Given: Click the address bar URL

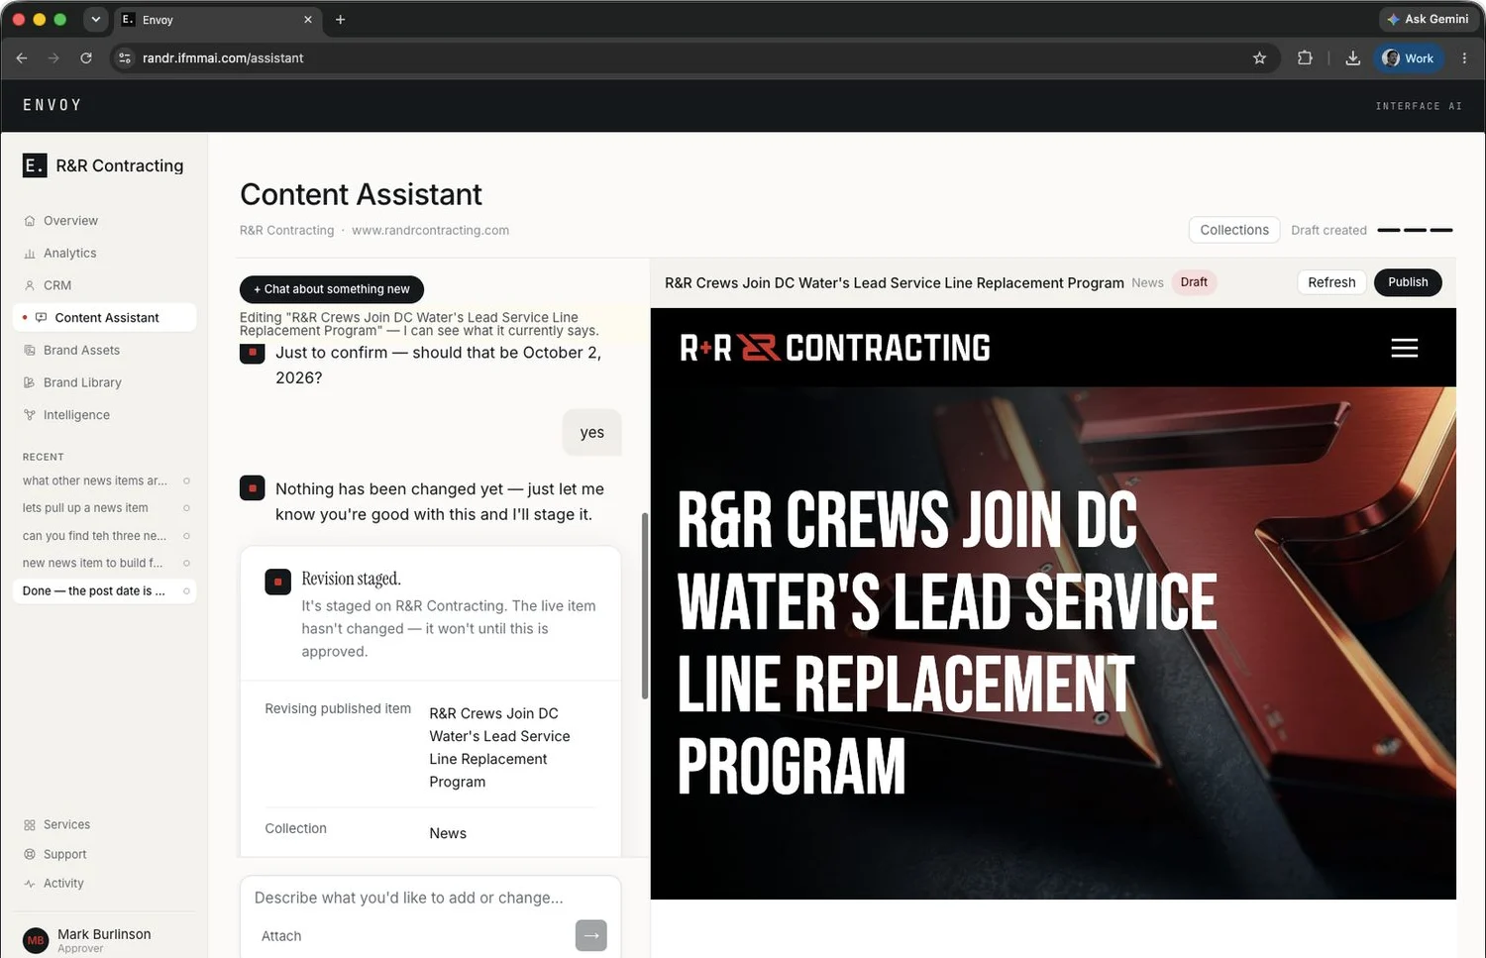Looking at the screenshot, I should click(x=223, y=58).
